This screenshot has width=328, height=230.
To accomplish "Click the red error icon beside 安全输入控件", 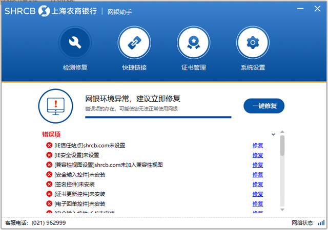I will (49, 174).
